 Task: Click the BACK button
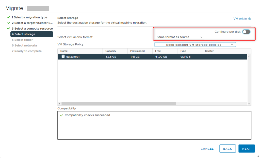[227, 149]
